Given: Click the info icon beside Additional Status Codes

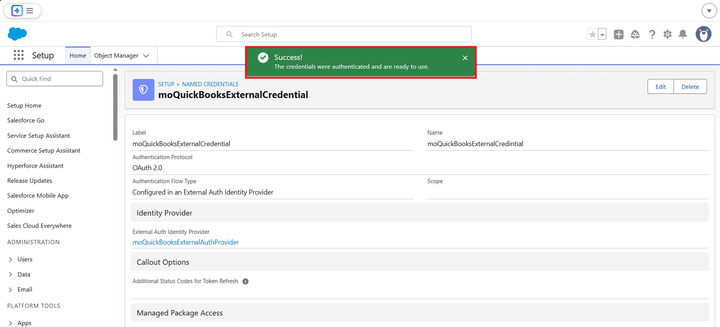Looking at the screenshot, I should [246, 281].
